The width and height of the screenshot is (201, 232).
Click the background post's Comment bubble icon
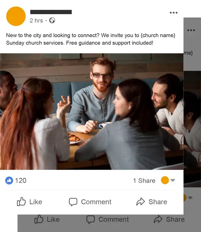[x=90, y=219]
